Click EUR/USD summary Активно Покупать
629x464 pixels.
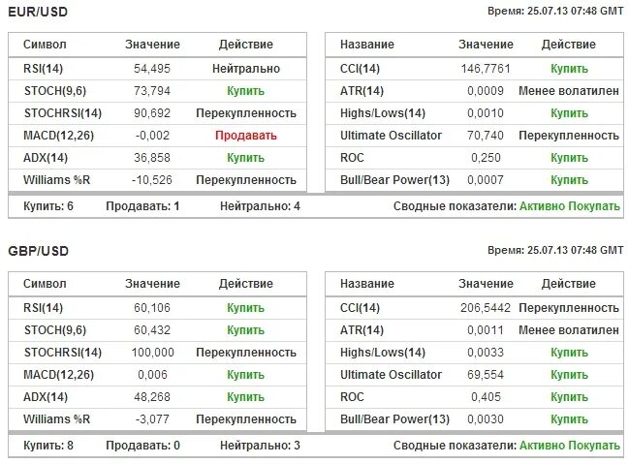tap(570, 206)
